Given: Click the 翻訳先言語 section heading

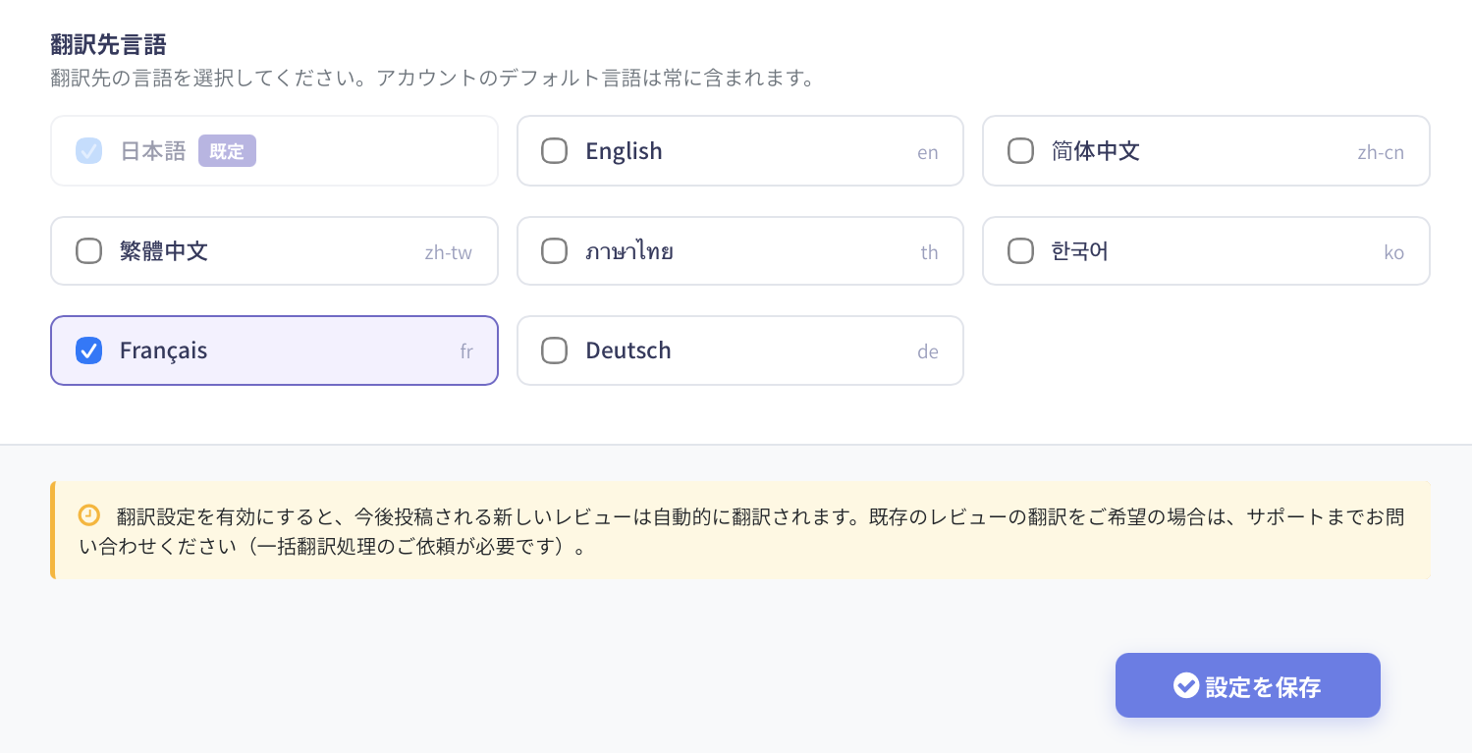Looking at the screenshot, I should [x=108, y=44].
